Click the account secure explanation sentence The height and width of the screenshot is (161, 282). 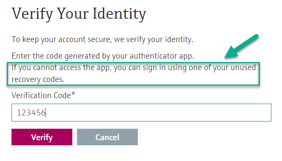tap(103, 40)
